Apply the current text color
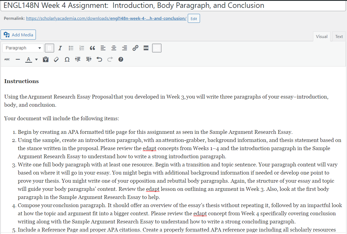347x234 pixels. point(29,59)
